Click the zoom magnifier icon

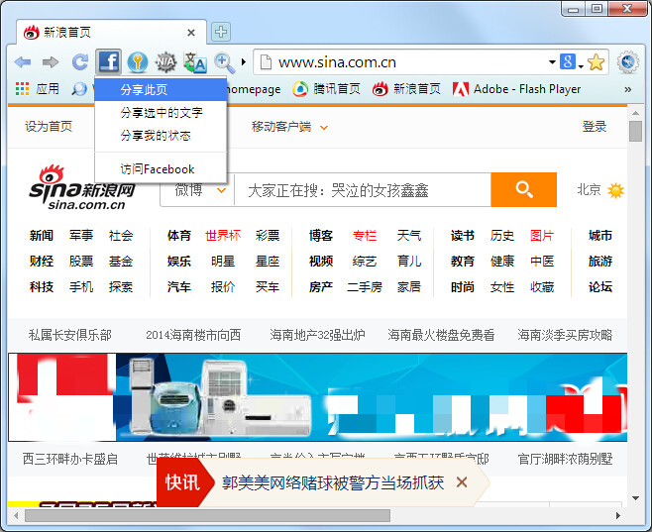pyautogui.click(x=224, y=63)
